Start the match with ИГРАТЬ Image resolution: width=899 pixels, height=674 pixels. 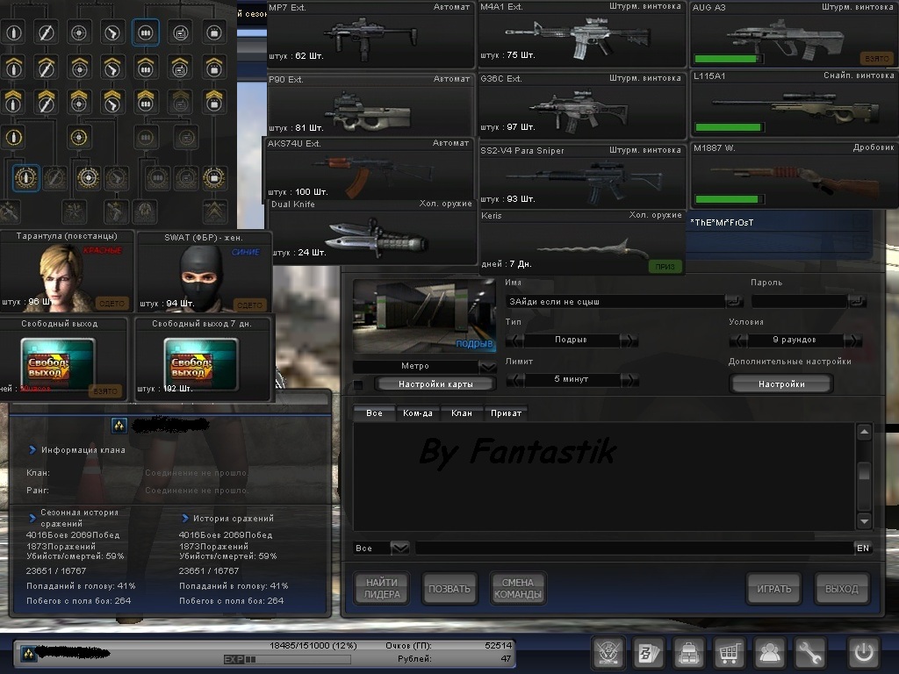click(x=774, y=589)
